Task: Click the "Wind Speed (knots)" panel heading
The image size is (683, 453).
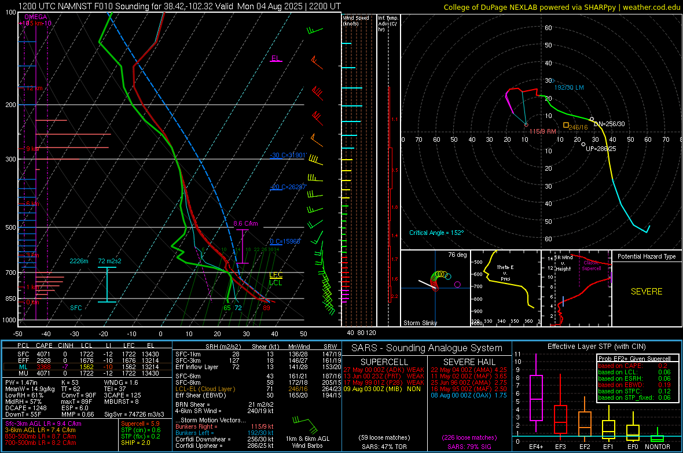Action: [x=356, y=20]
